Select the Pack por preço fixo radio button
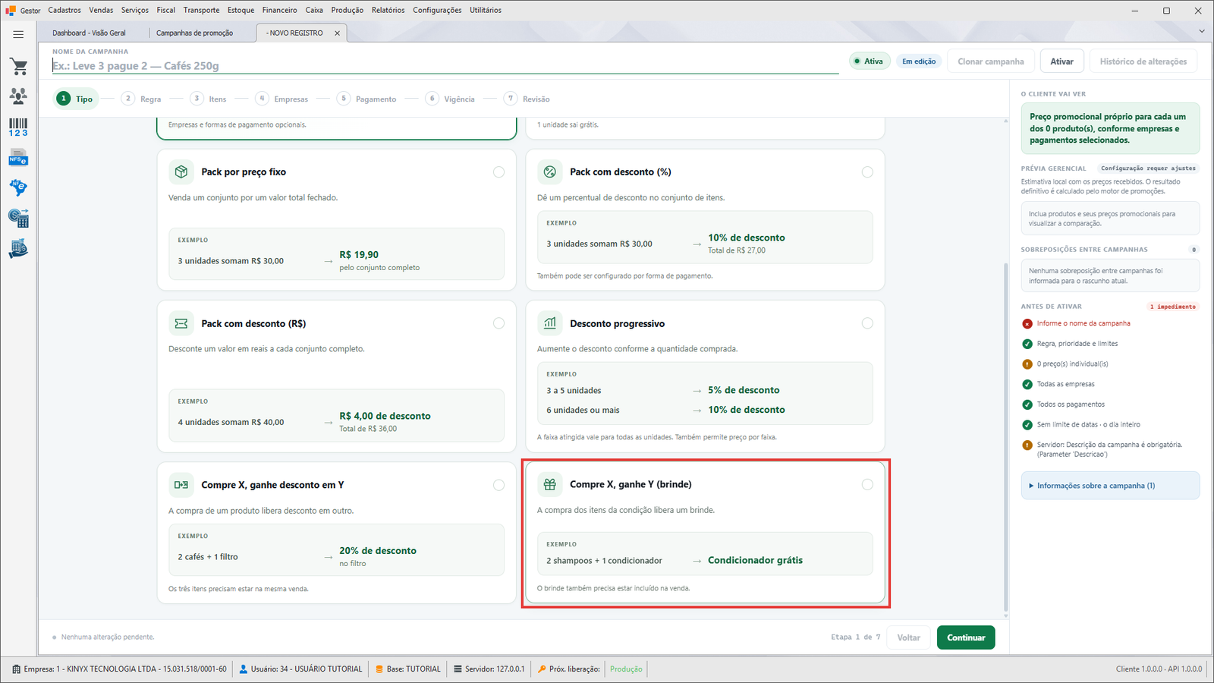Image resolution: width=1214 pixels, height=683 pixels. coord(498,172)
